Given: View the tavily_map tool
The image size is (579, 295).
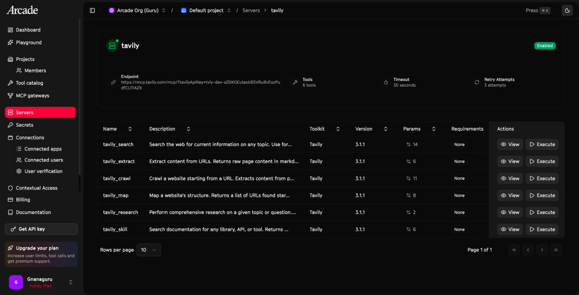Looking at the screenshot, I should tap(510, 195).
